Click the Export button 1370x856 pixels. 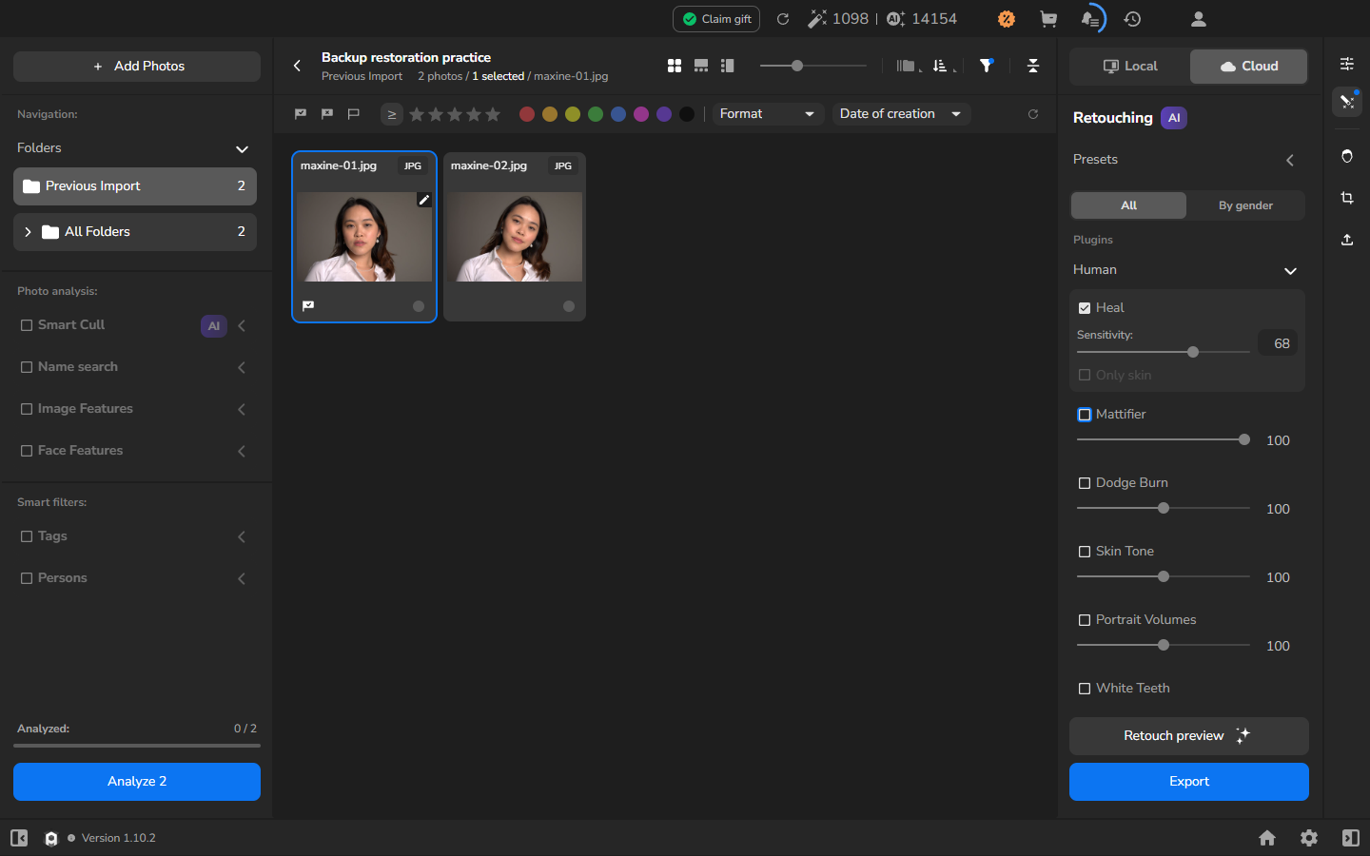[x=1189, y=782]
